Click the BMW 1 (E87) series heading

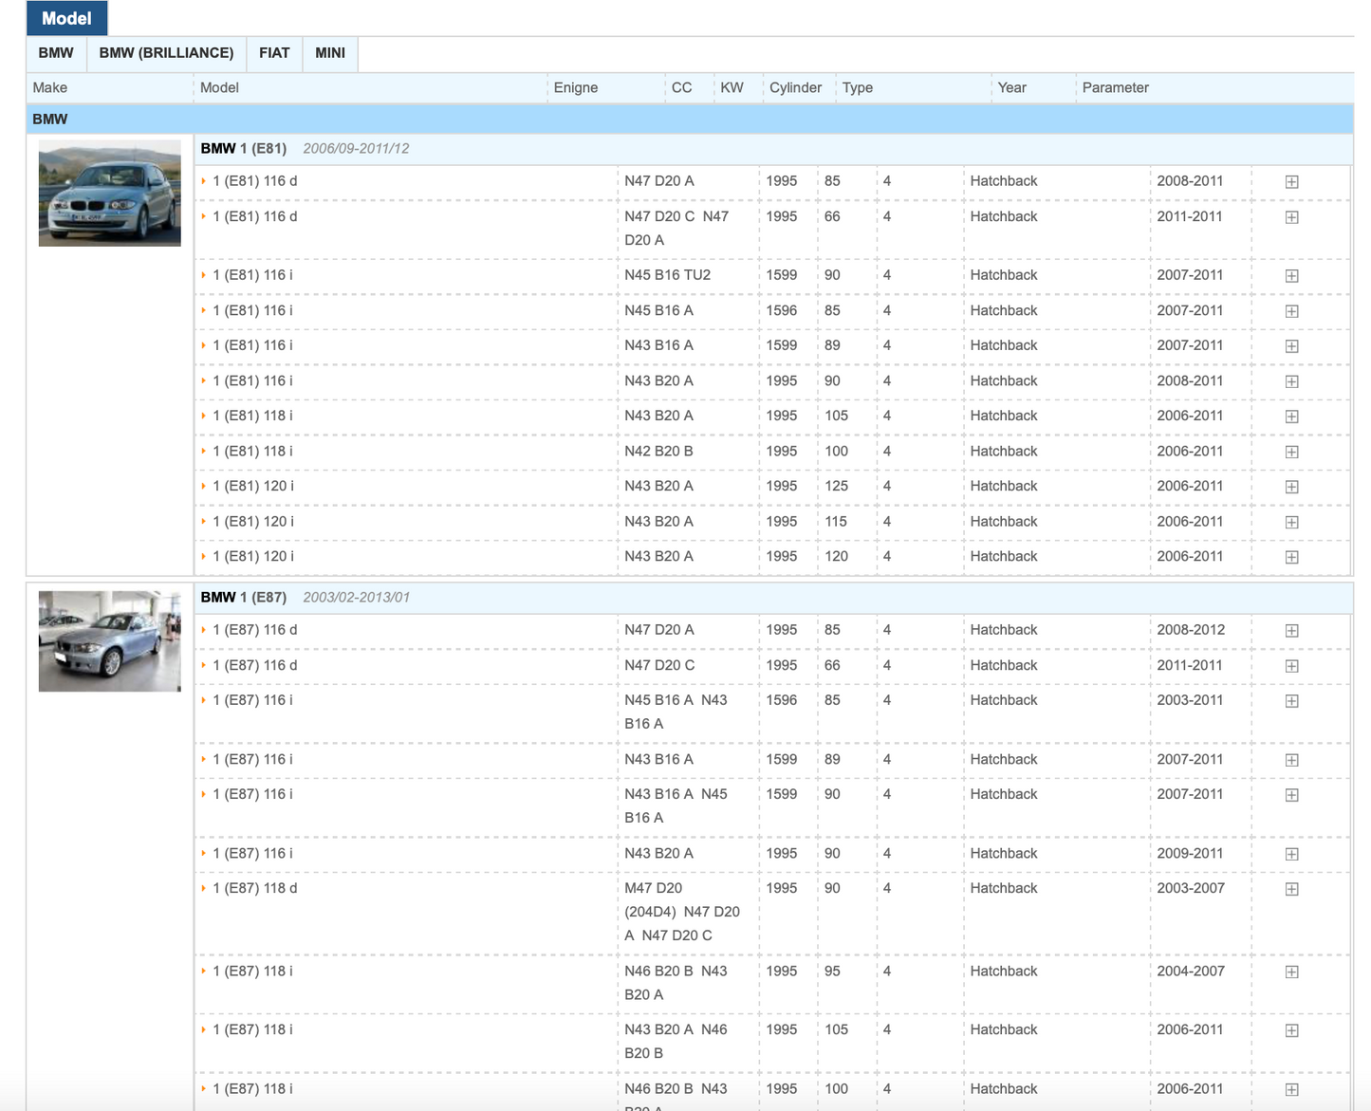244,597
